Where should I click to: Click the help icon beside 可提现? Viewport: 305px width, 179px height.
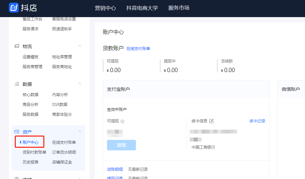click(122, 121)
